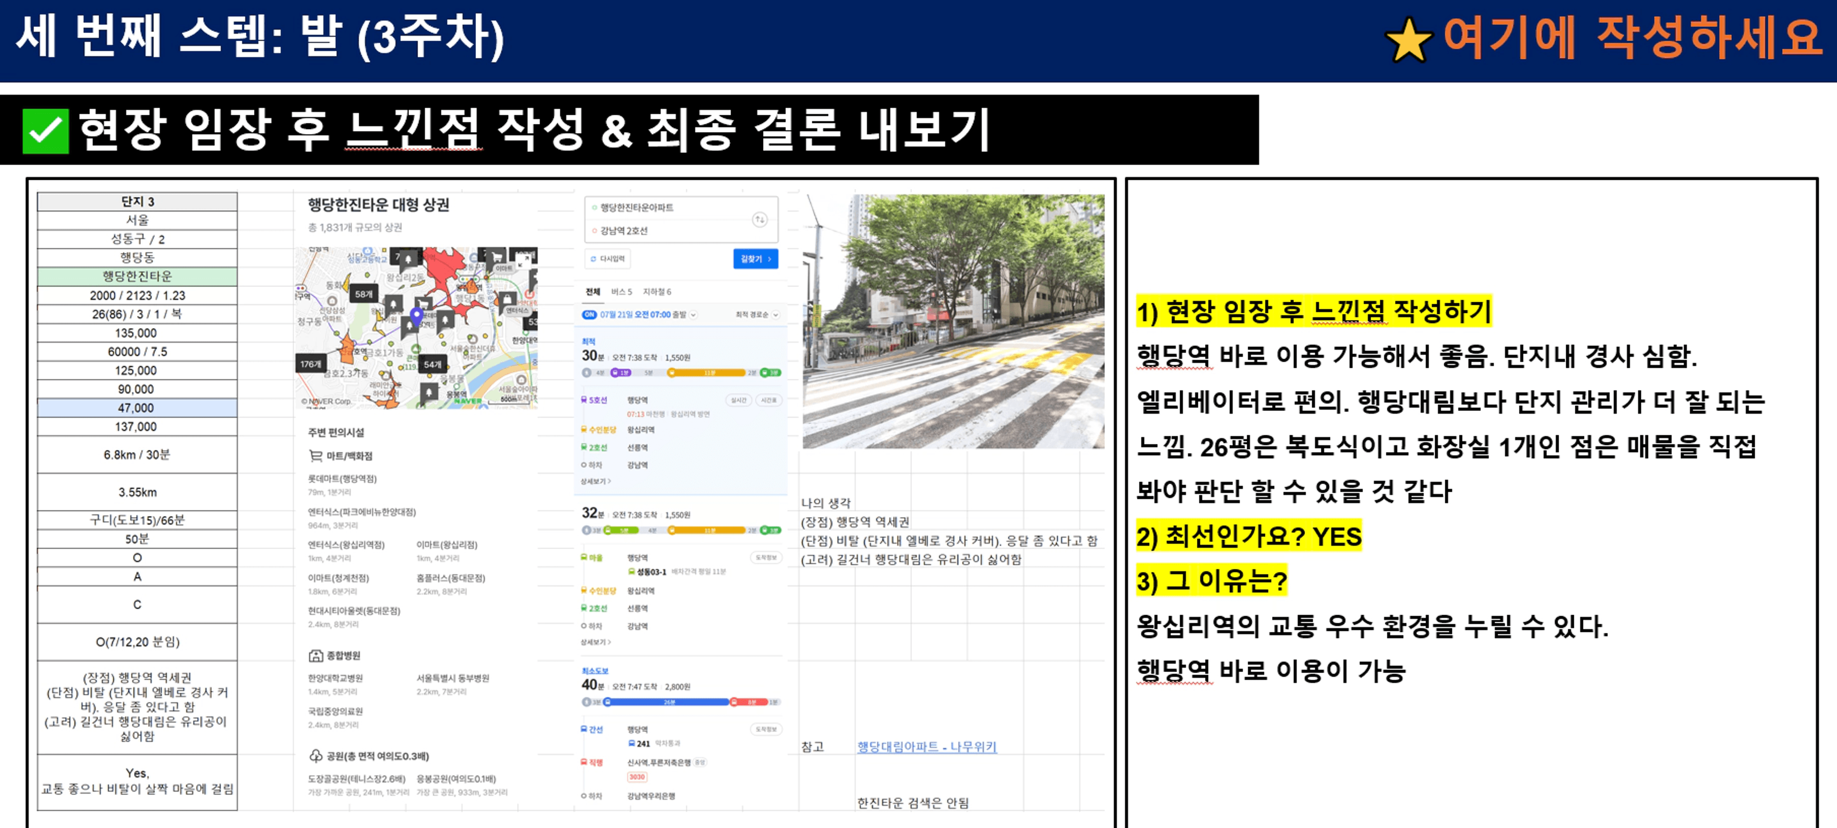Click the hospital icon beside 종합병원

click(x=315, y=655)
